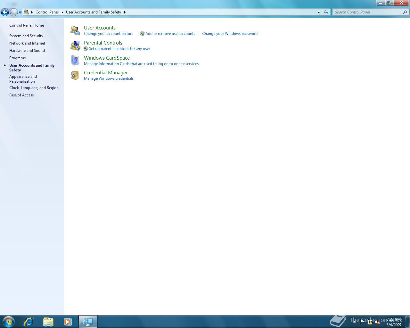Click the Credential Manager safe icon
Screen dimensions: 410x328
[x=75, y=75]
